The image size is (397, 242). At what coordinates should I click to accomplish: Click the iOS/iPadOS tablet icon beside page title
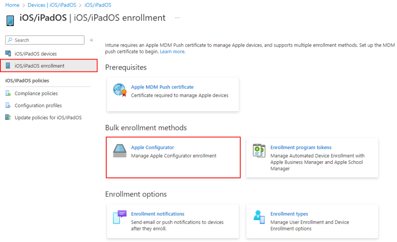(x=10, y=21)
